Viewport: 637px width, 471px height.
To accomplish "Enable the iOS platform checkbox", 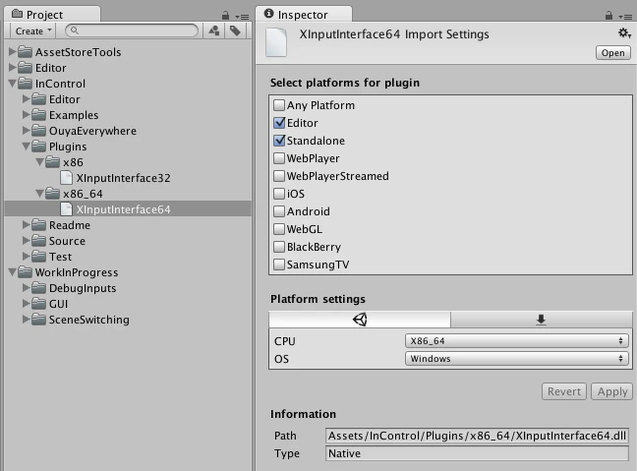I will 279,194.
